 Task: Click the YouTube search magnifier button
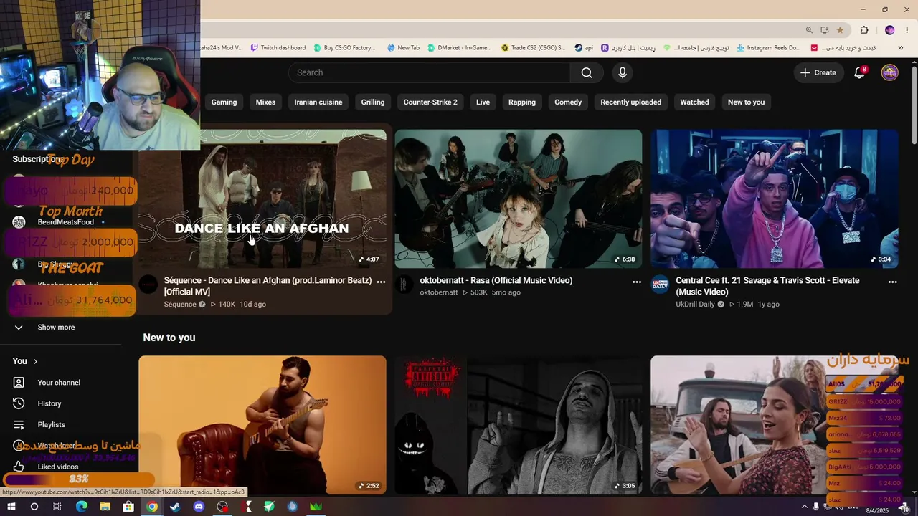[x=587, y=72]
